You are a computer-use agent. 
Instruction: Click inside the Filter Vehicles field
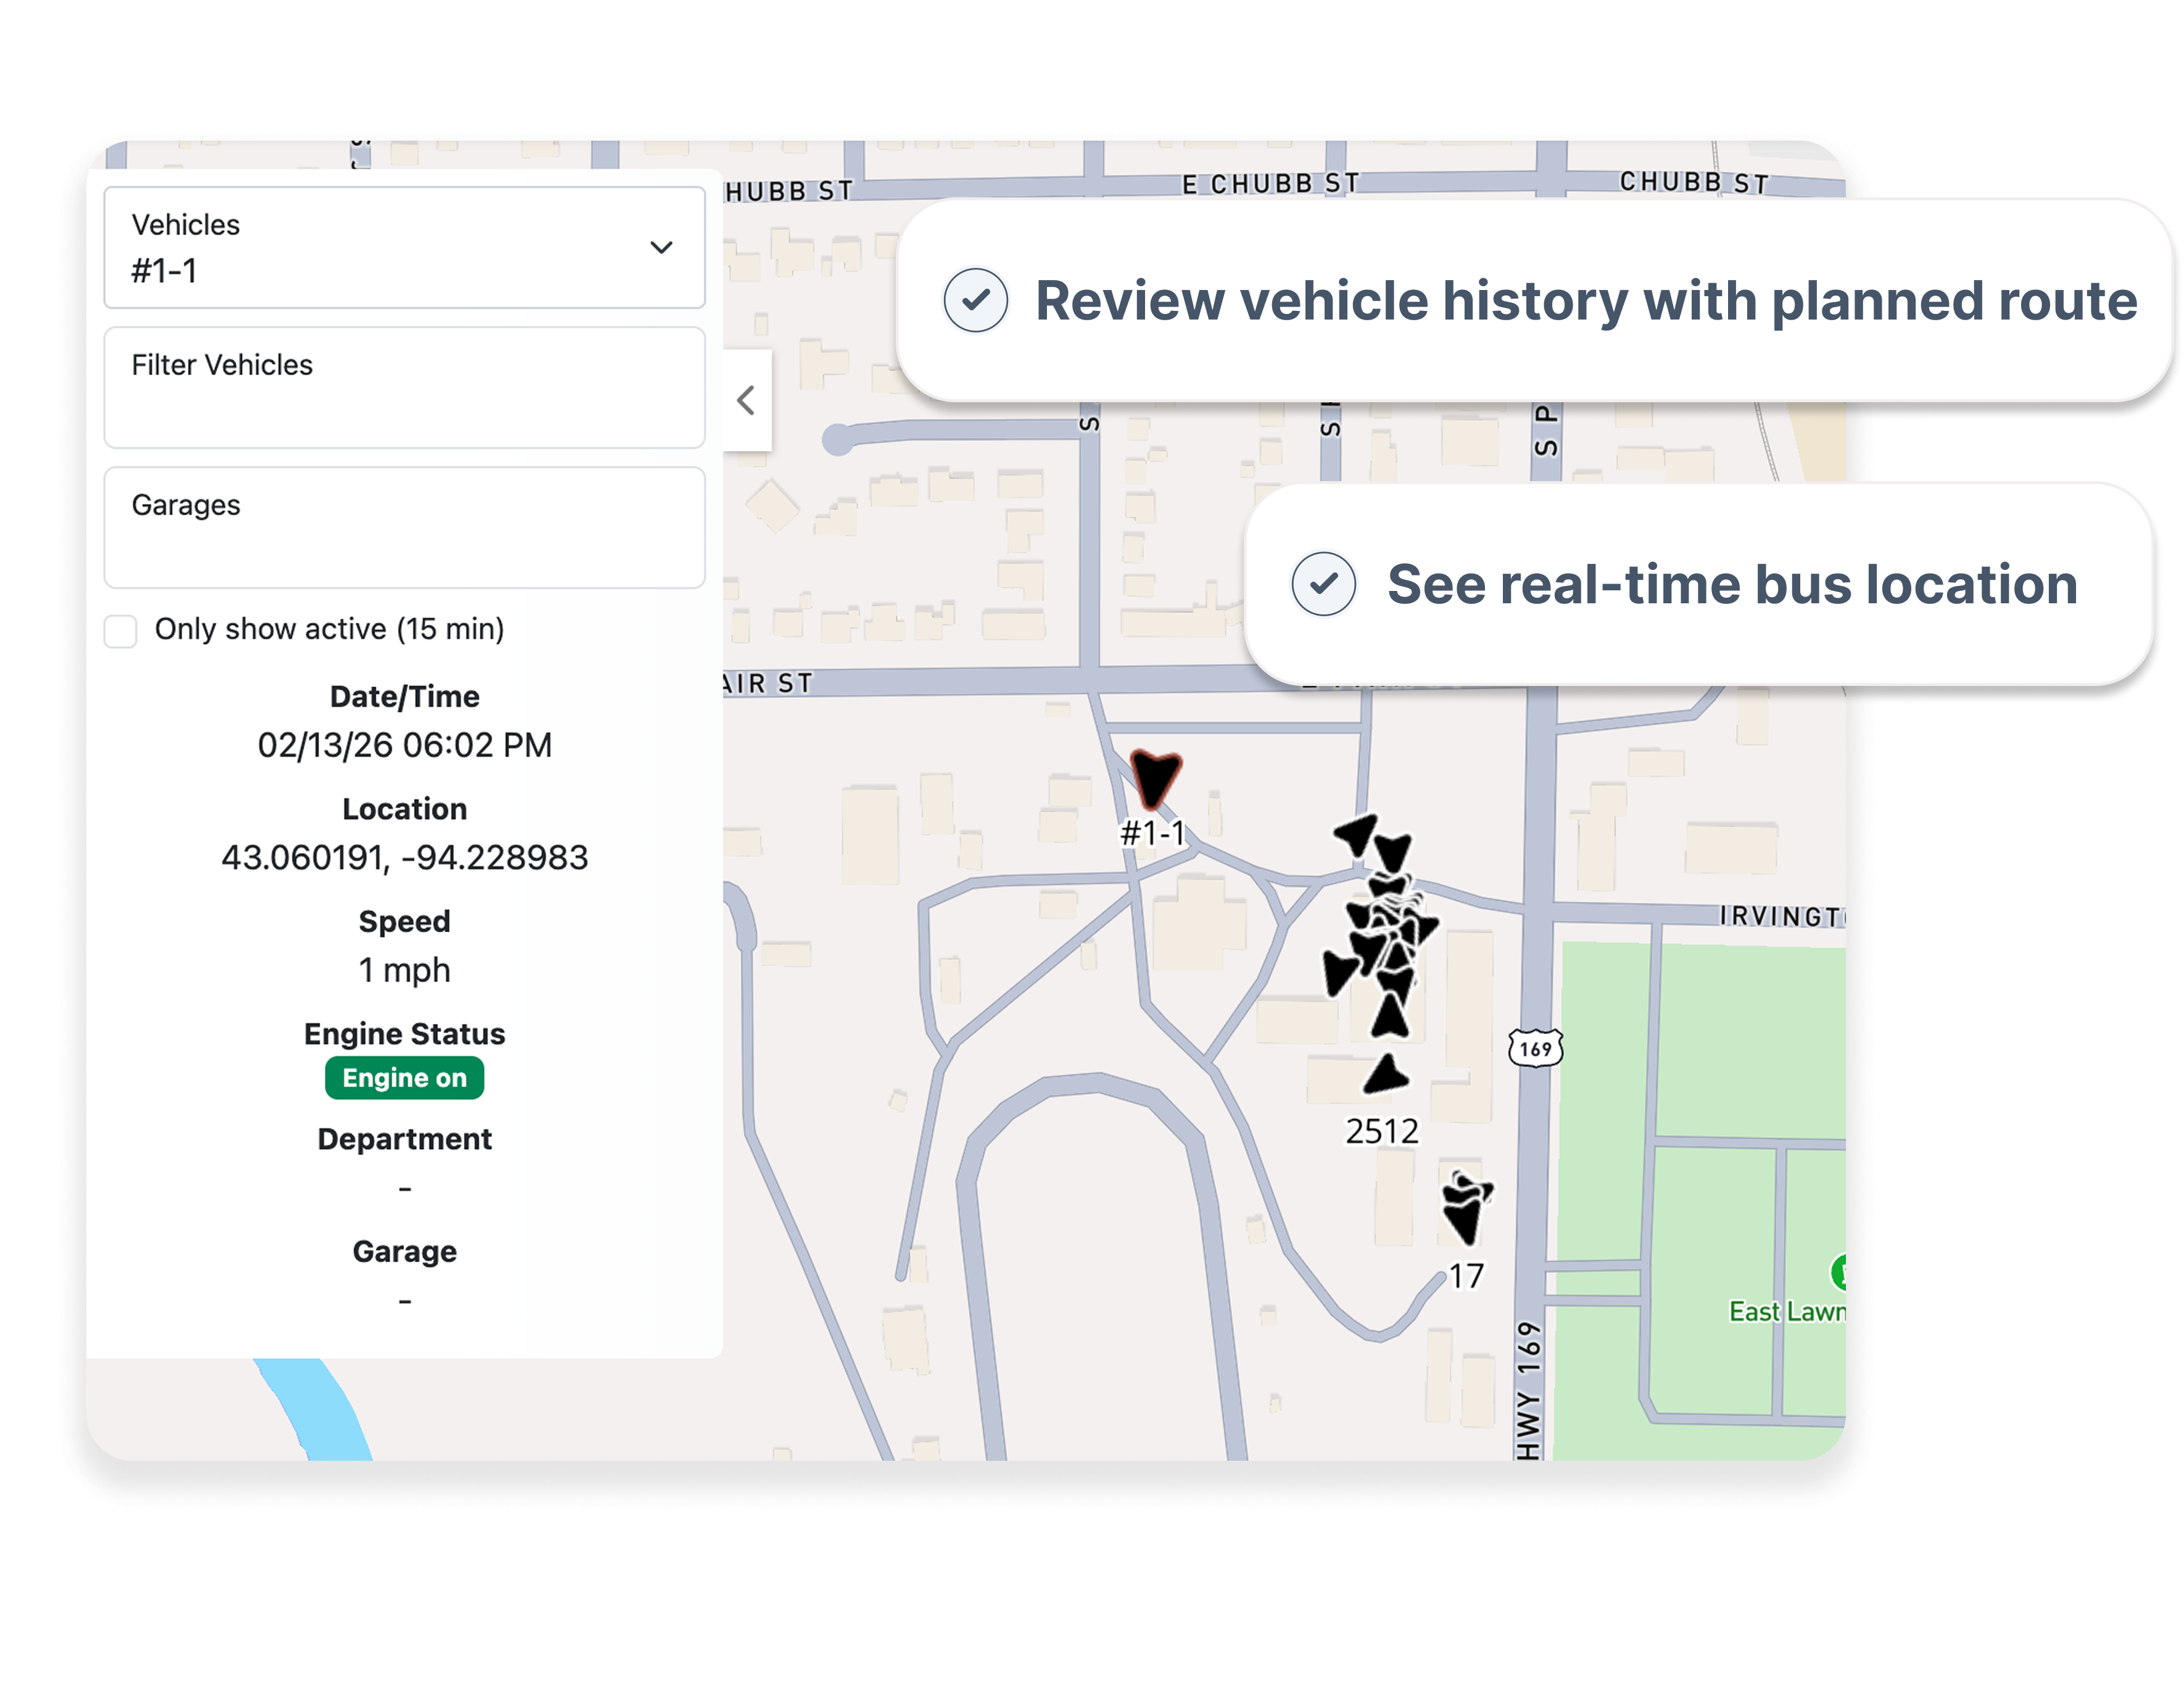tap(404, 390)
